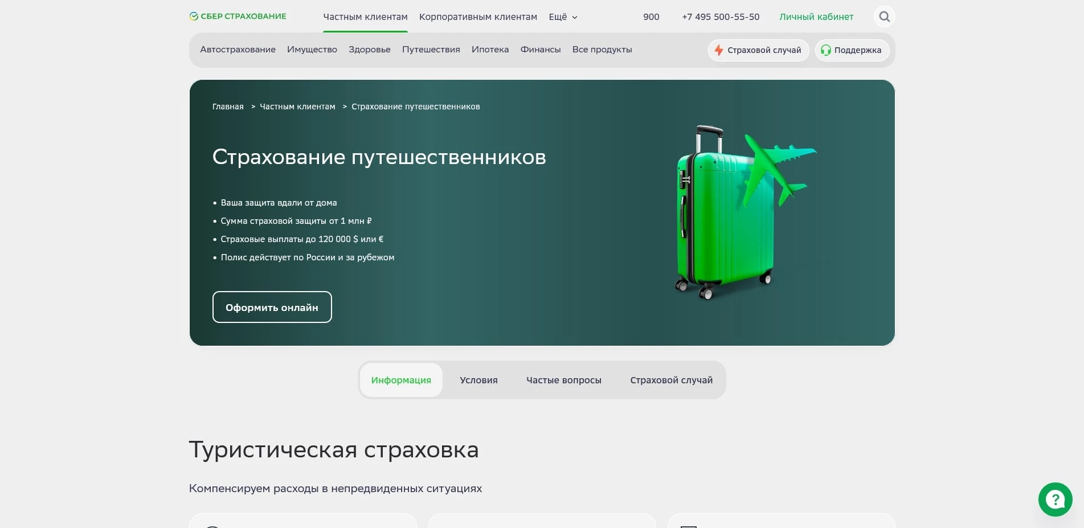
Task: Open the Путешествия navigation section
Action: [431, 50]
